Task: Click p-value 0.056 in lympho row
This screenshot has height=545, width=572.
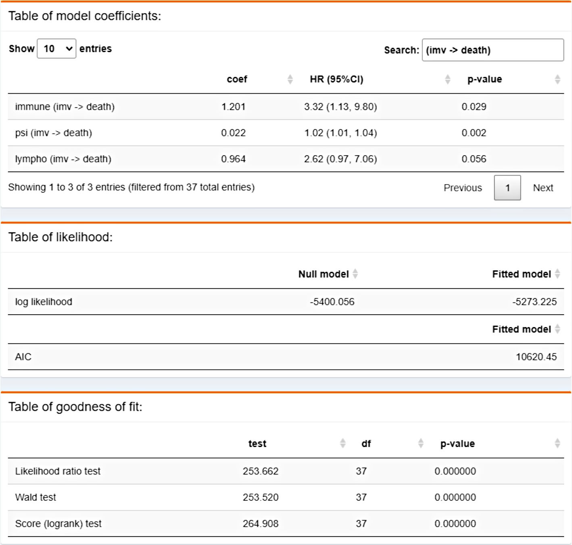Action: coord(474,159)
